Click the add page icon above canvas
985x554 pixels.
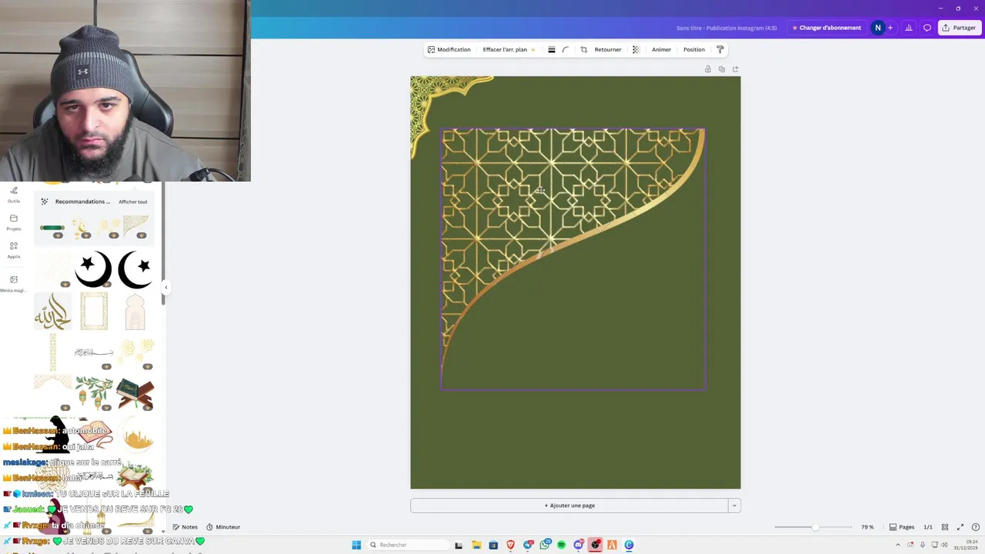[736, 69]
